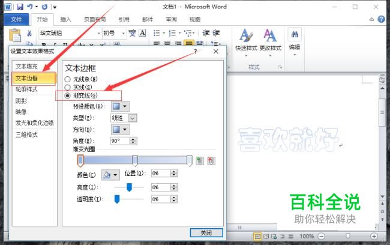
Task: Click the 100% zoom level button
Action: pos(307,236)
